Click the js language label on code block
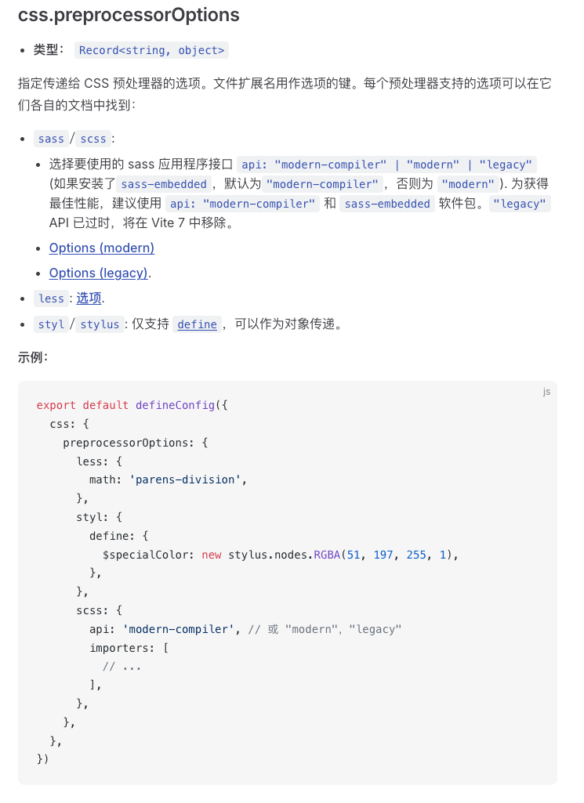This screenshot has height=803, width=584. coord(546,391)
